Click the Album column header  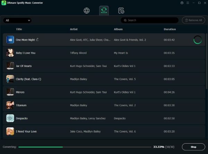click(118, 29)
